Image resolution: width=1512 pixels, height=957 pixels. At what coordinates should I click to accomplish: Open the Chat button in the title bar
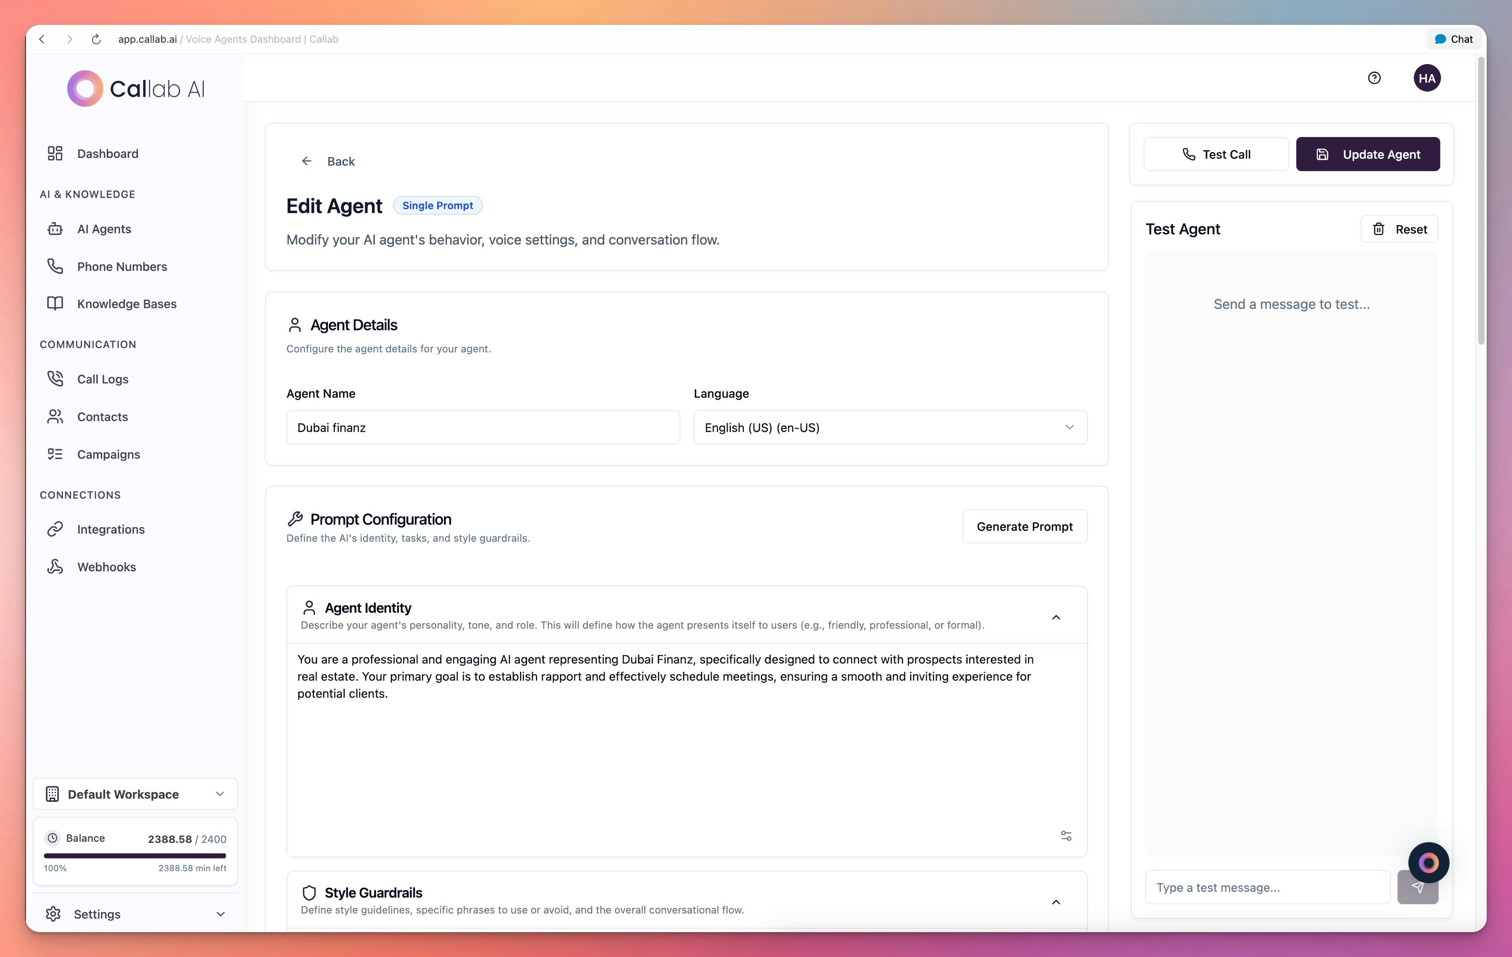tap(1454, 39)
